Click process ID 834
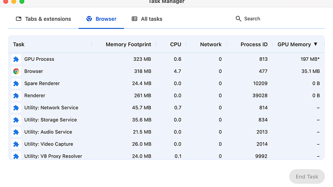The height and width of the screenshot is (187, 333). [263, 120]
